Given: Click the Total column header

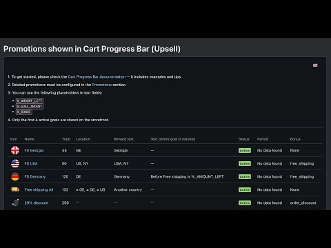Looking at the screenshot, I should pos(66,139).
